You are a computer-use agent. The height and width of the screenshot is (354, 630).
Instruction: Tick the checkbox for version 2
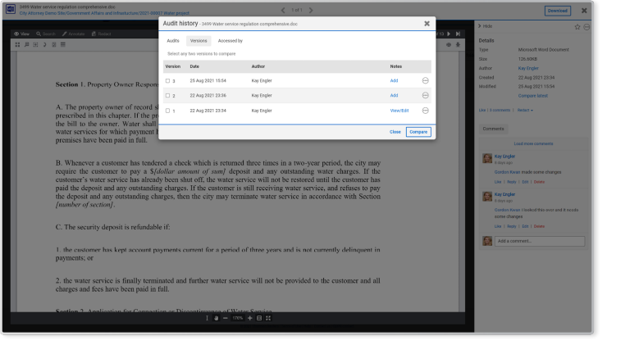(x=167, y=95)
